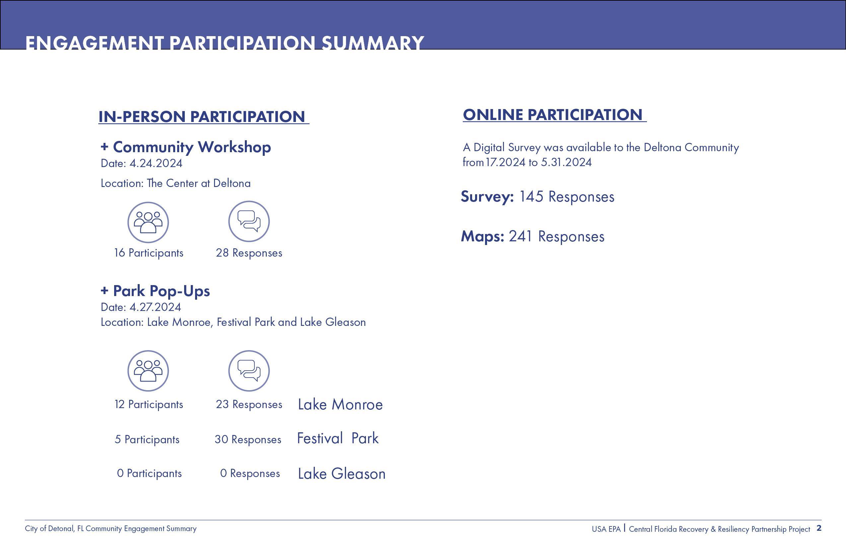Click the page number 2 in footer
846x547 pixels.
[819, 528]
